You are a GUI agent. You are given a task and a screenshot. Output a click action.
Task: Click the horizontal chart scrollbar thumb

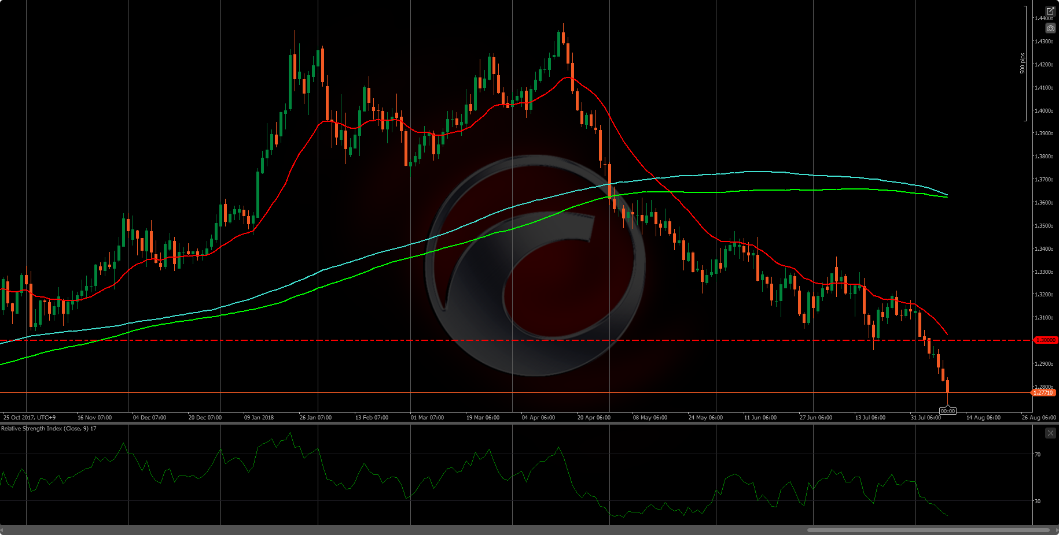click(928, 530)
